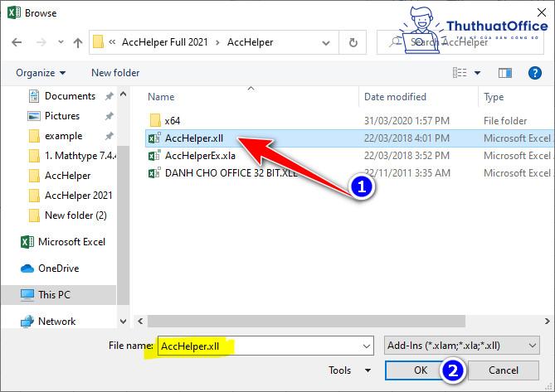
Task: Click the AccHelperEx.xla file icon
Action: 154,156
